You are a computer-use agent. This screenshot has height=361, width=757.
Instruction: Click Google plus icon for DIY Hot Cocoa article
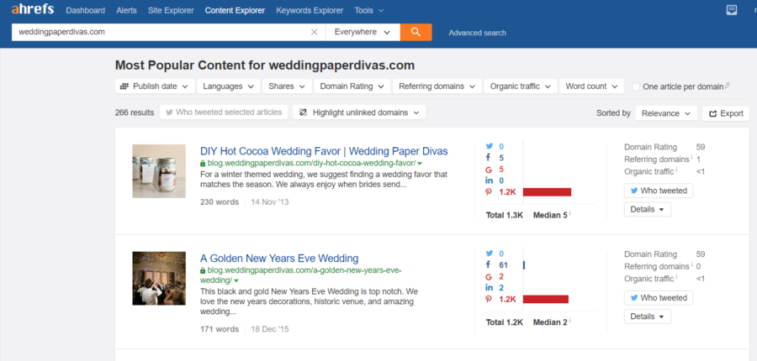(489, 170)
